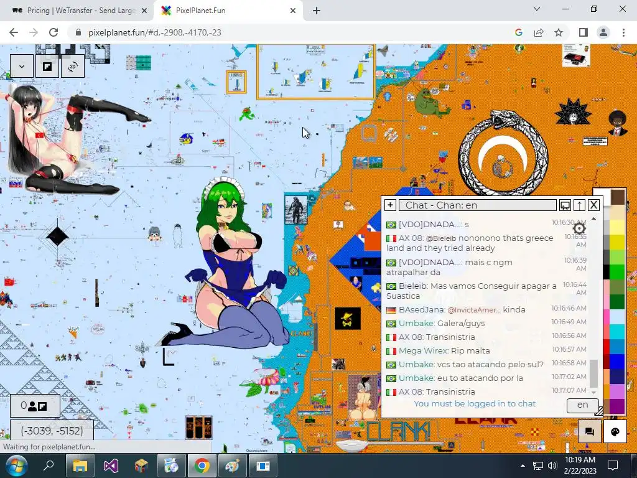Screen dimensions: 637x478
Task: Click Mega Wirex username in chat
Action: [424, 350]
